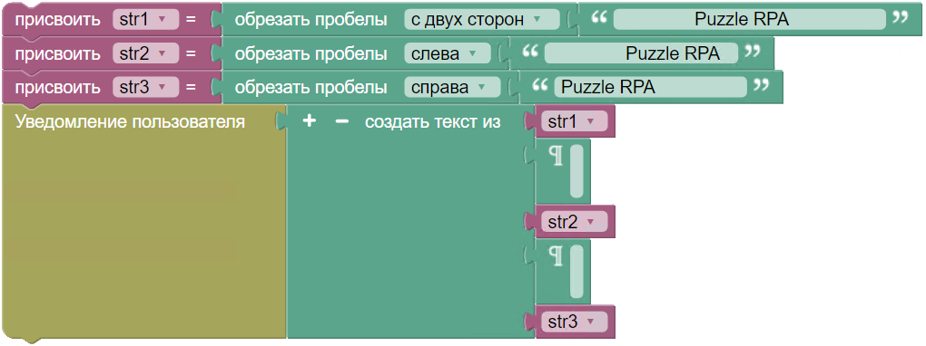This screenshot has height=346, width=926.
Task: Click the empty text field of first newline block
Action: click(577, 171)
